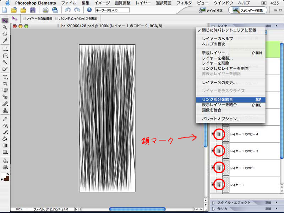Click the Print icon in toolbar
The width and height of the screenshot is (284, 213).
45,10
